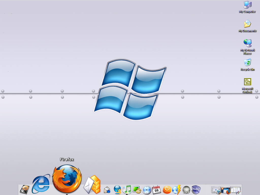Click the blue clock dock icon
Screen dimensions: 260x195
[147, 189]
